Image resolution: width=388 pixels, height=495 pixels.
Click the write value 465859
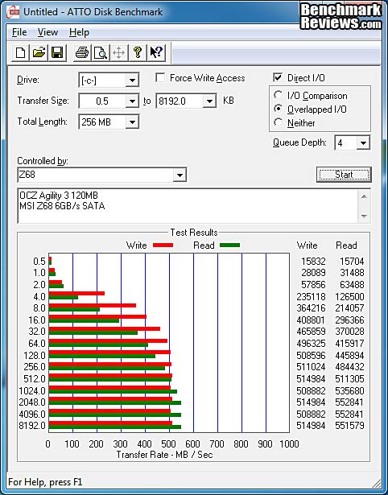pos(311,332)
